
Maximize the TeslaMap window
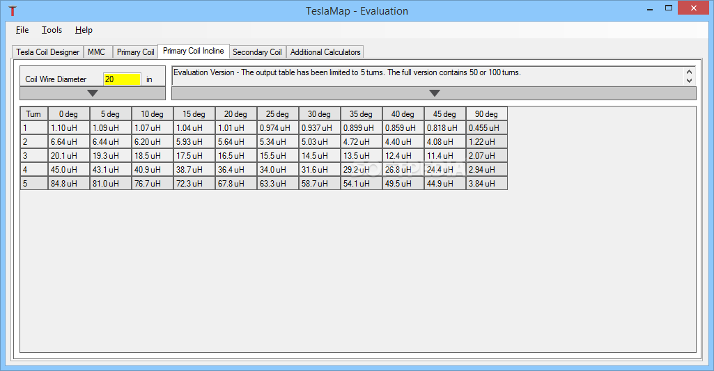coord(669,8)
